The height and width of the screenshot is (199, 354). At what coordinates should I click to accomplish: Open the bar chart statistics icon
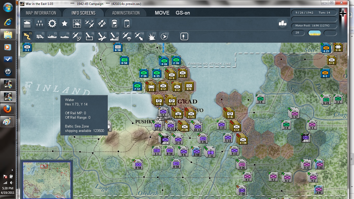[282, 23]
